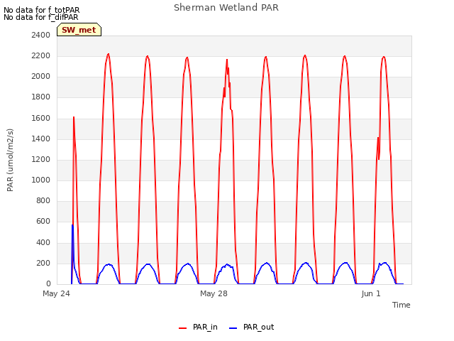The image size is (454, 341).
Task: Click the 200 y-axis tick label
Action: 43,263
